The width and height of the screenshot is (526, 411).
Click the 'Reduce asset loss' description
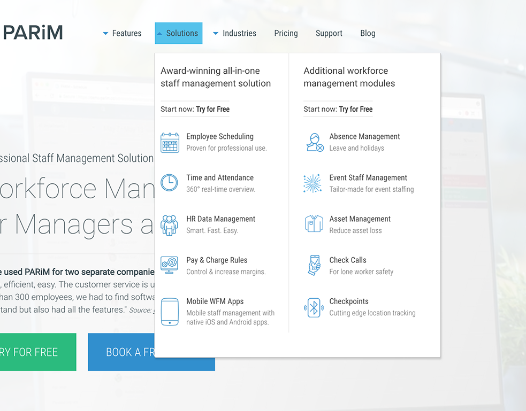click(x=356, y=230)
